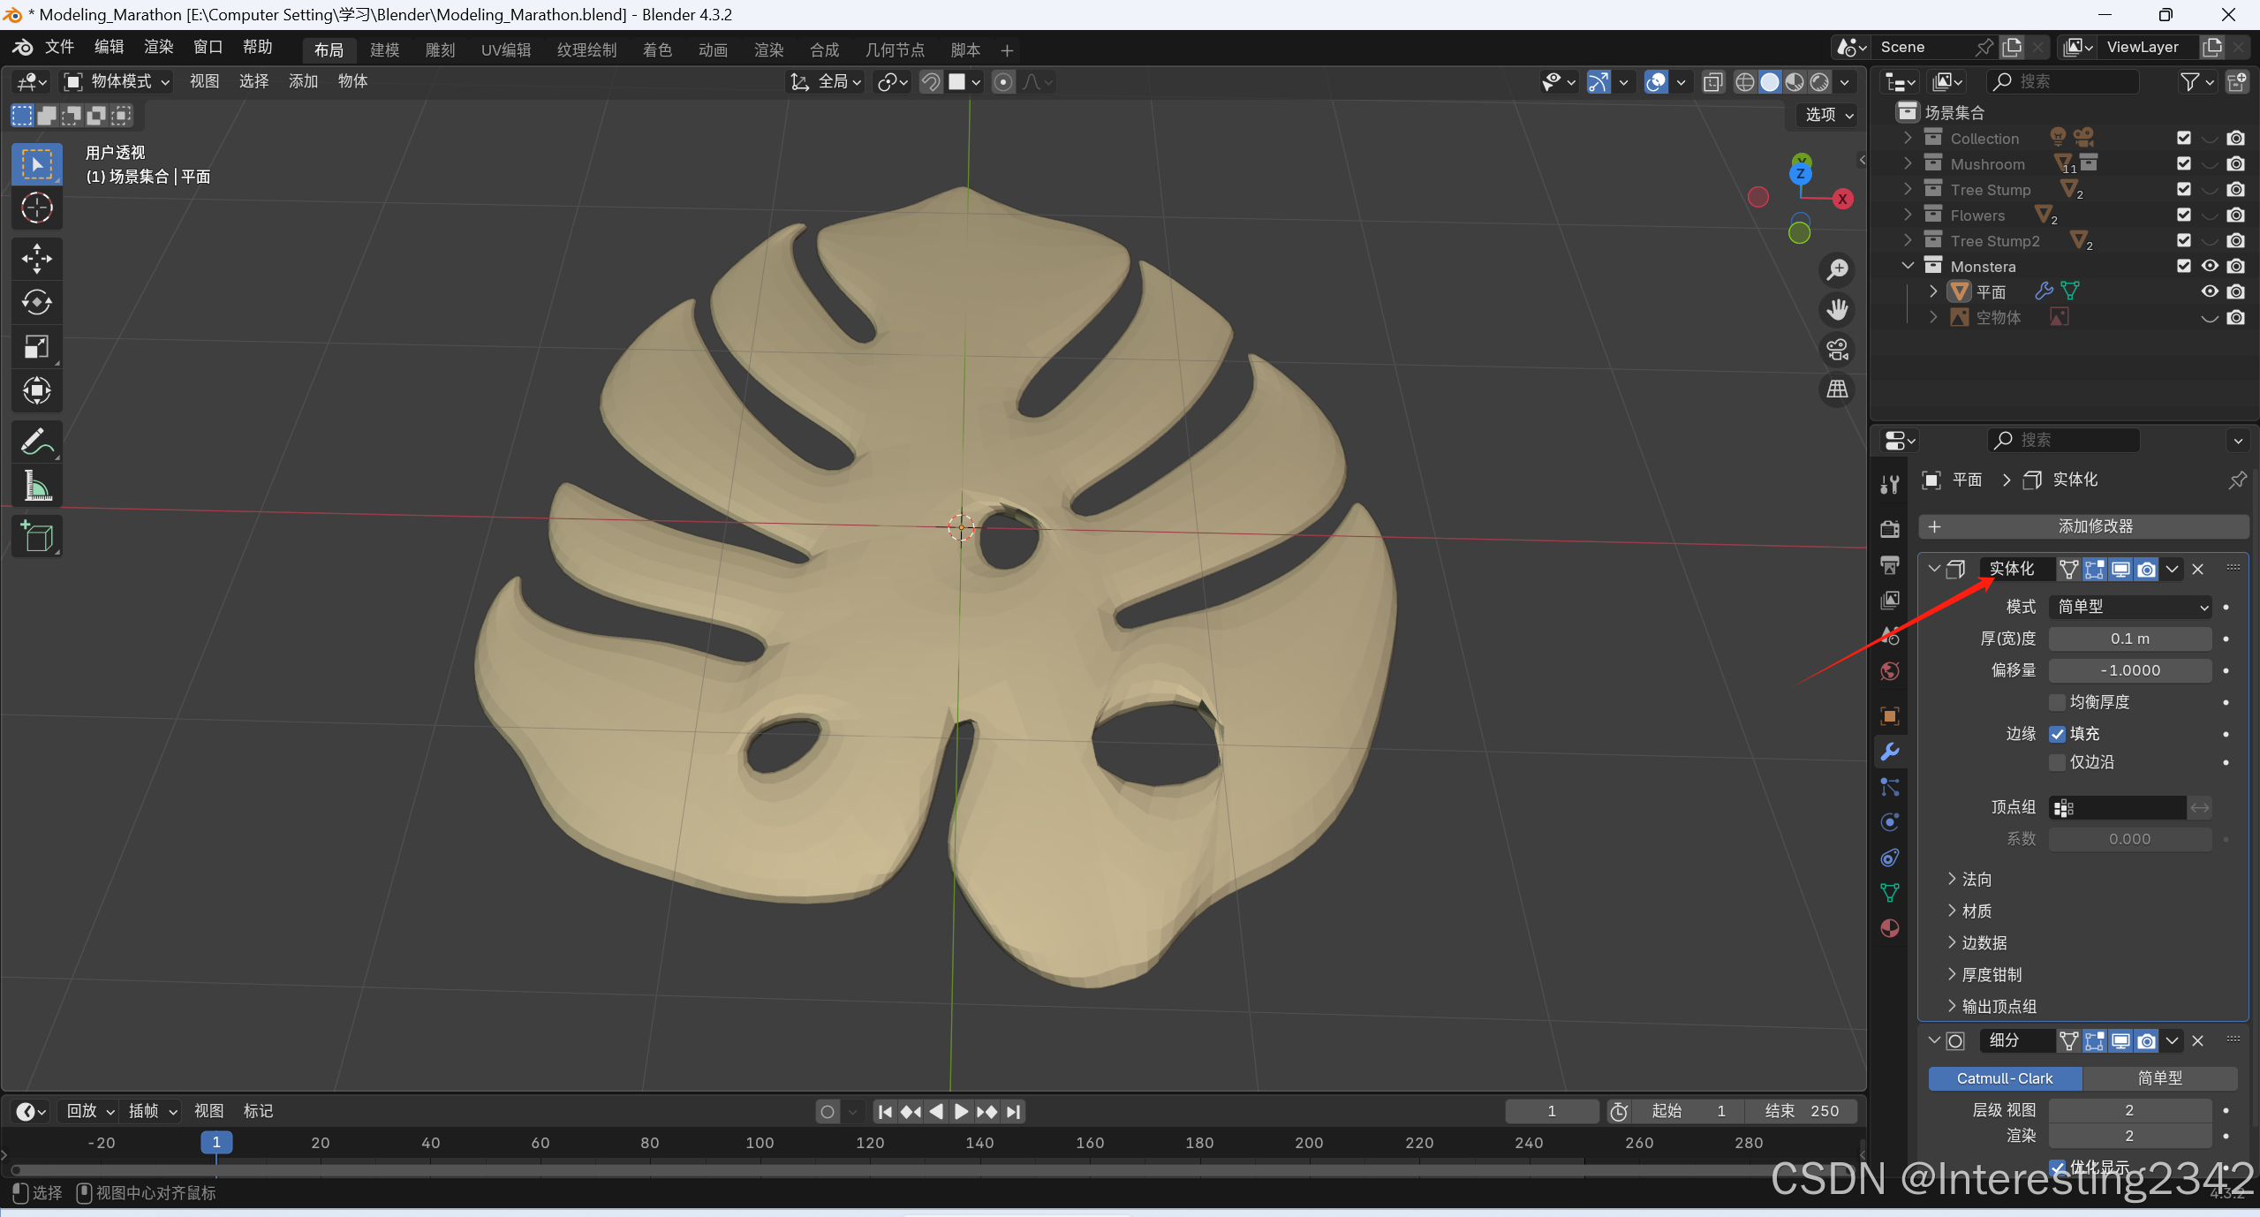Open the 模式 简单型 dropdown
Viewport: 2260px width, 1217px height.
click(2130, 607)
